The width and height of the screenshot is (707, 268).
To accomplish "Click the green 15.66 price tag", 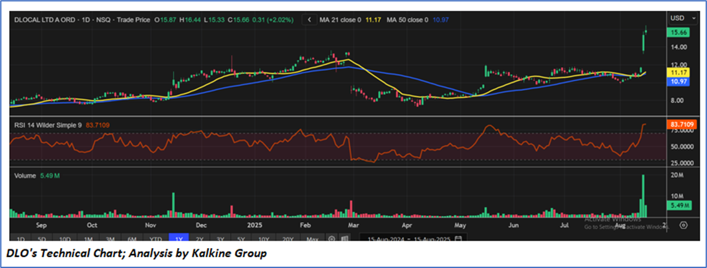I will tap(679, 32).
